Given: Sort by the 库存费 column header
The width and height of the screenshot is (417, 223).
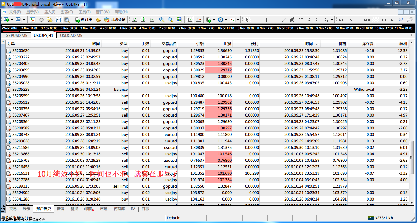Looking at the screenshot, I should click(361, 44).
